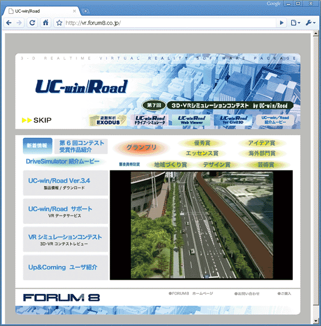Open DriveSimulator 紹介ムービー link
321x326 pixels.
63,161
